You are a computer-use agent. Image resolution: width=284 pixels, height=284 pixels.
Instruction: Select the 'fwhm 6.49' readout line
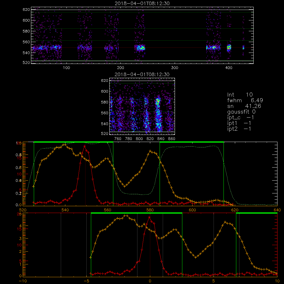coord(245,100)
